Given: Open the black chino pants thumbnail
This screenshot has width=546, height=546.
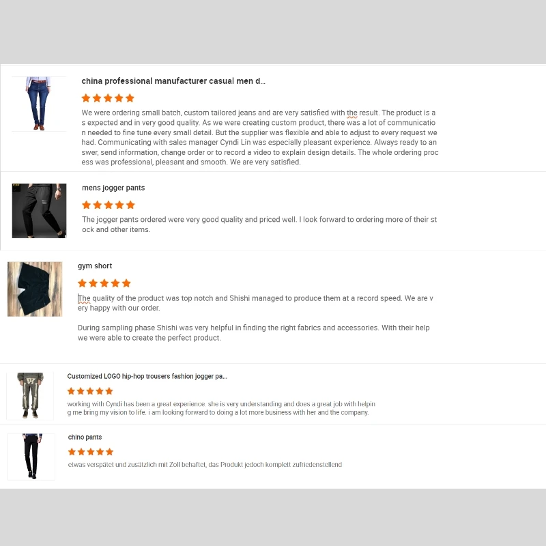Looking at the screenshot, I should click(31, 457).
